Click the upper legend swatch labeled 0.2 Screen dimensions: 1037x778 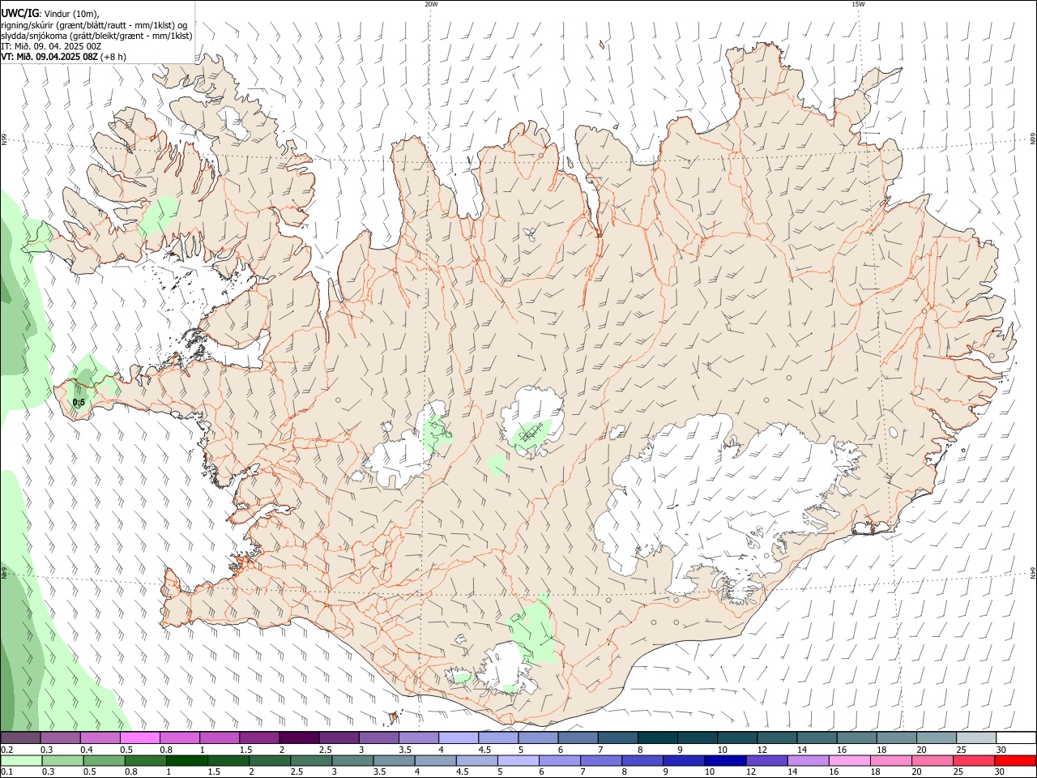[20, 738]
